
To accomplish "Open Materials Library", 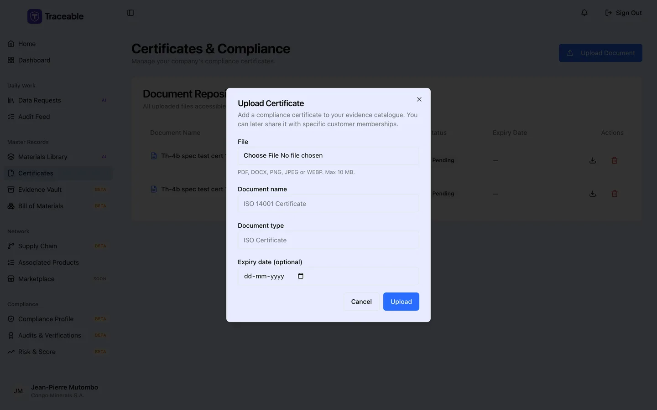I will [58, 157].
